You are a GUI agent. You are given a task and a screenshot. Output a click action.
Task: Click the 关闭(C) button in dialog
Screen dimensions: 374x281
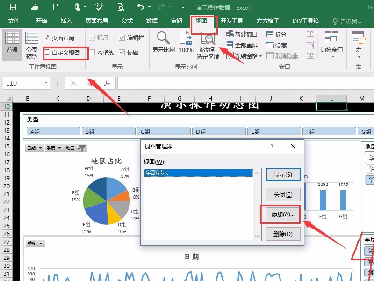pos(283,194)
